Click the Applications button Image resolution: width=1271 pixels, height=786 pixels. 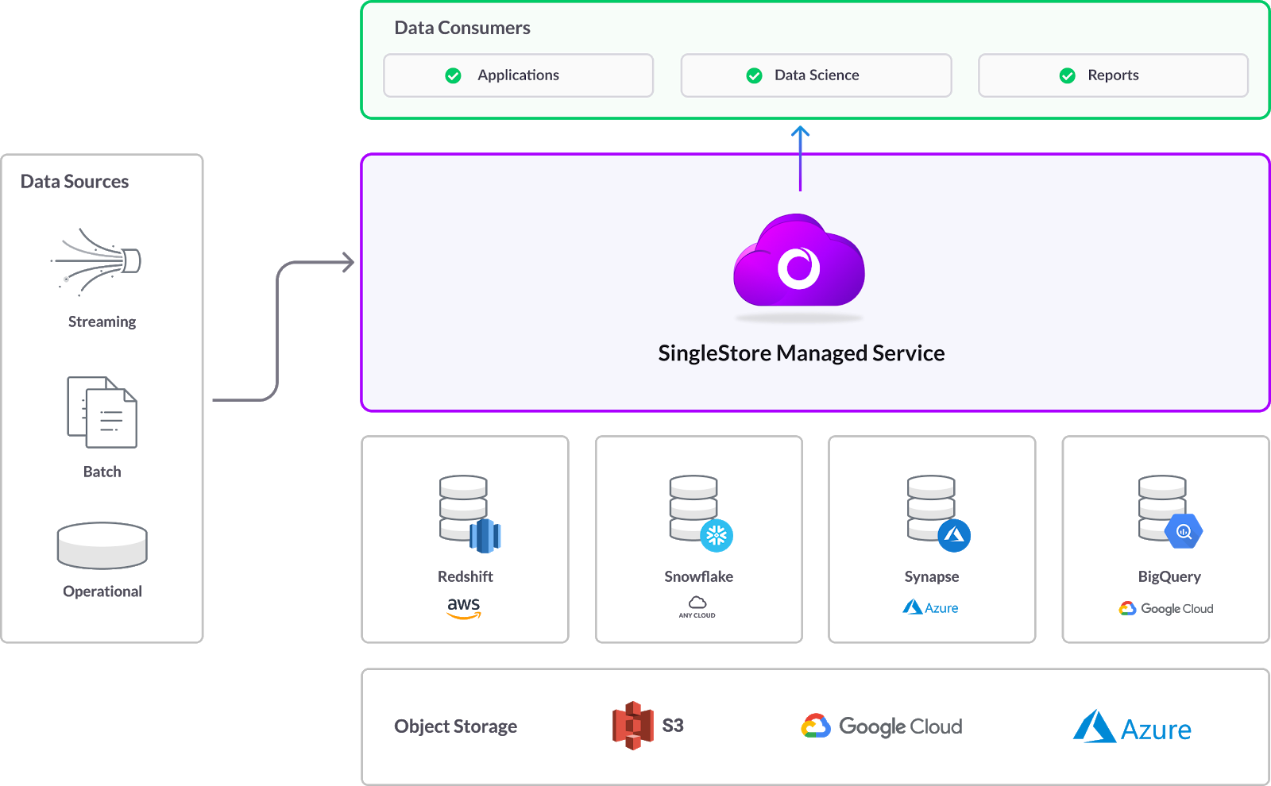click(518, 75)
